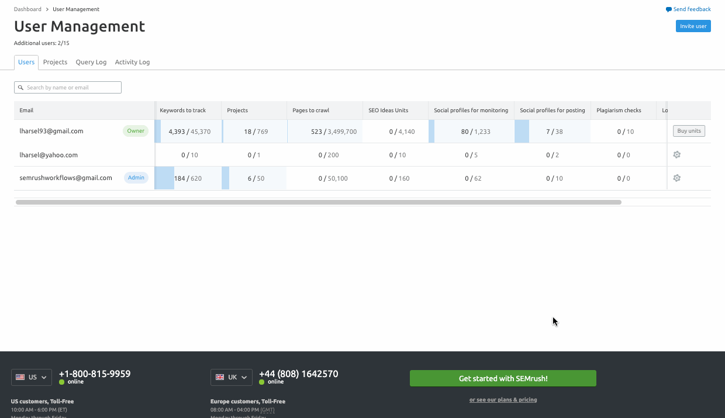Switch to the Users tab

pos(26,62)
